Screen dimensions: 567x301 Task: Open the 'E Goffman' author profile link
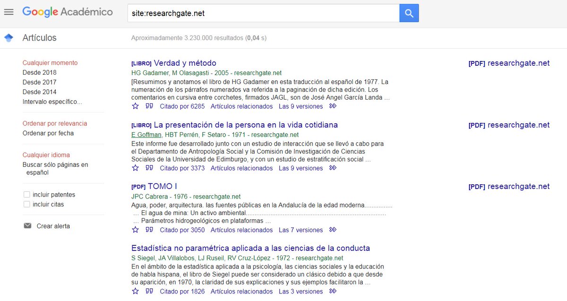point(146,135)
